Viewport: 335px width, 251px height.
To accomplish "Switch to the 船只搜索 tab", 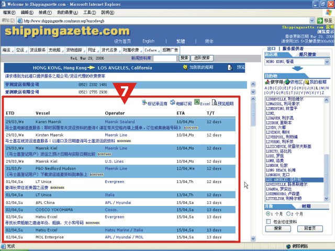I will (307, 54).
